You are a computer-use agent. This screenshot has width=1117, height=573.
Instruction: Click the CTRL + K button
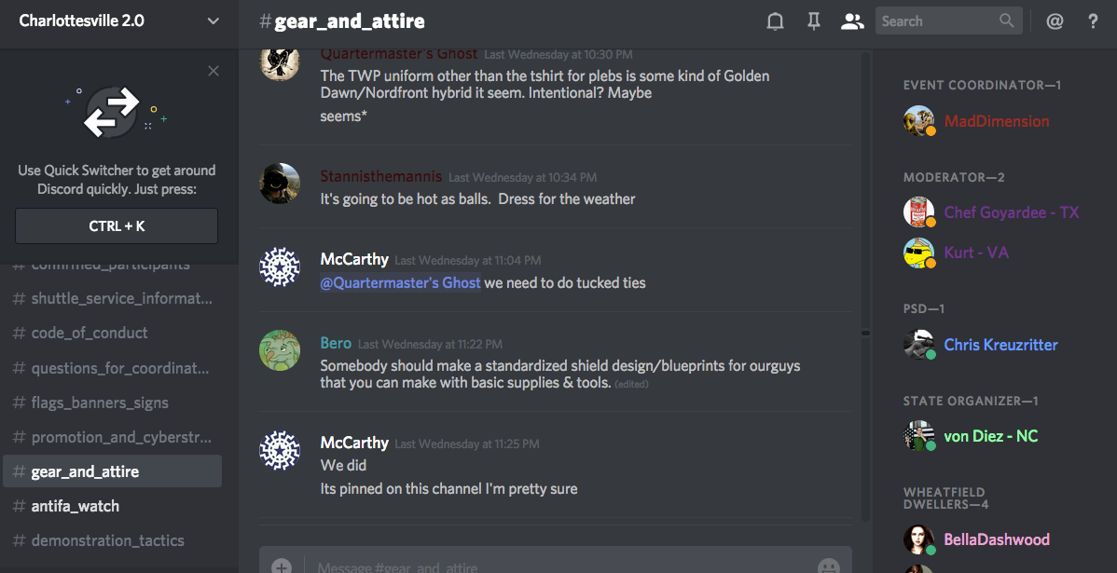point(117,226)
